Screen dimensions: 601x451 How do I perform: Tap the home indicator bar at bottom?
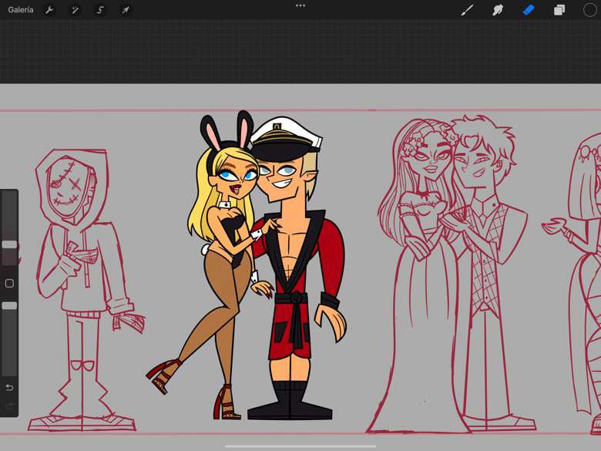pos(300,446)
